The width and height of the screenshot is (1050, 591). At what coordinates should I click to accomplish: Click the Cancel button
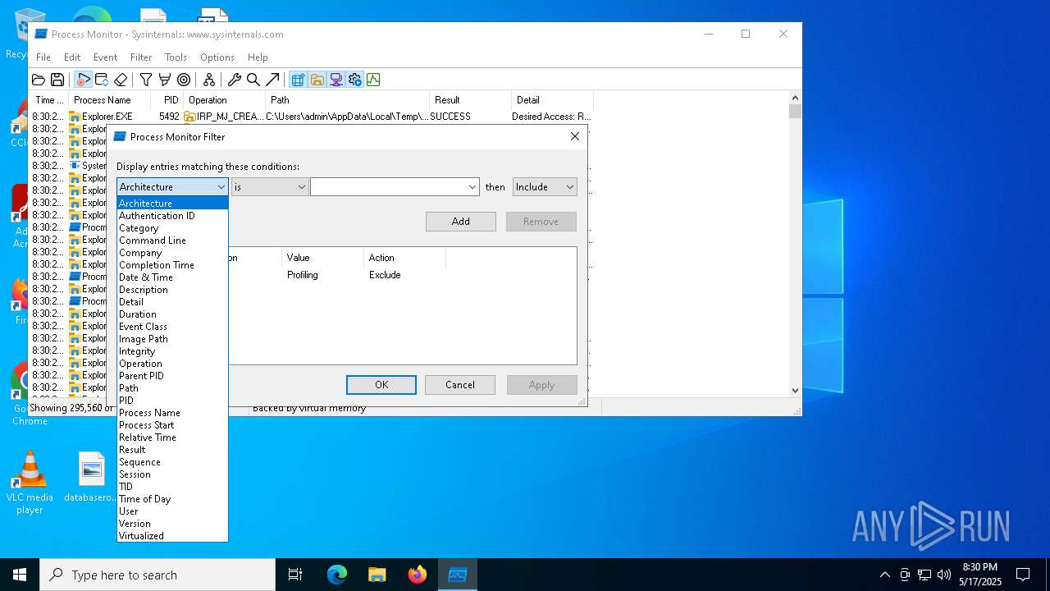pos(460,385)
